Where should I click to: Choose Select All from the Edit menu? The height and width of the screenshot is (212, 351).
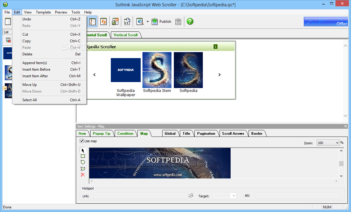click(x=49, y=100)
